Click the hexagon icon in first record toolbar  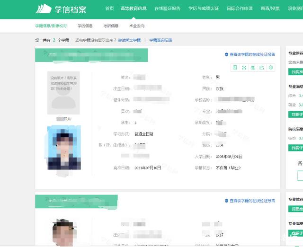tap(271, 68)
